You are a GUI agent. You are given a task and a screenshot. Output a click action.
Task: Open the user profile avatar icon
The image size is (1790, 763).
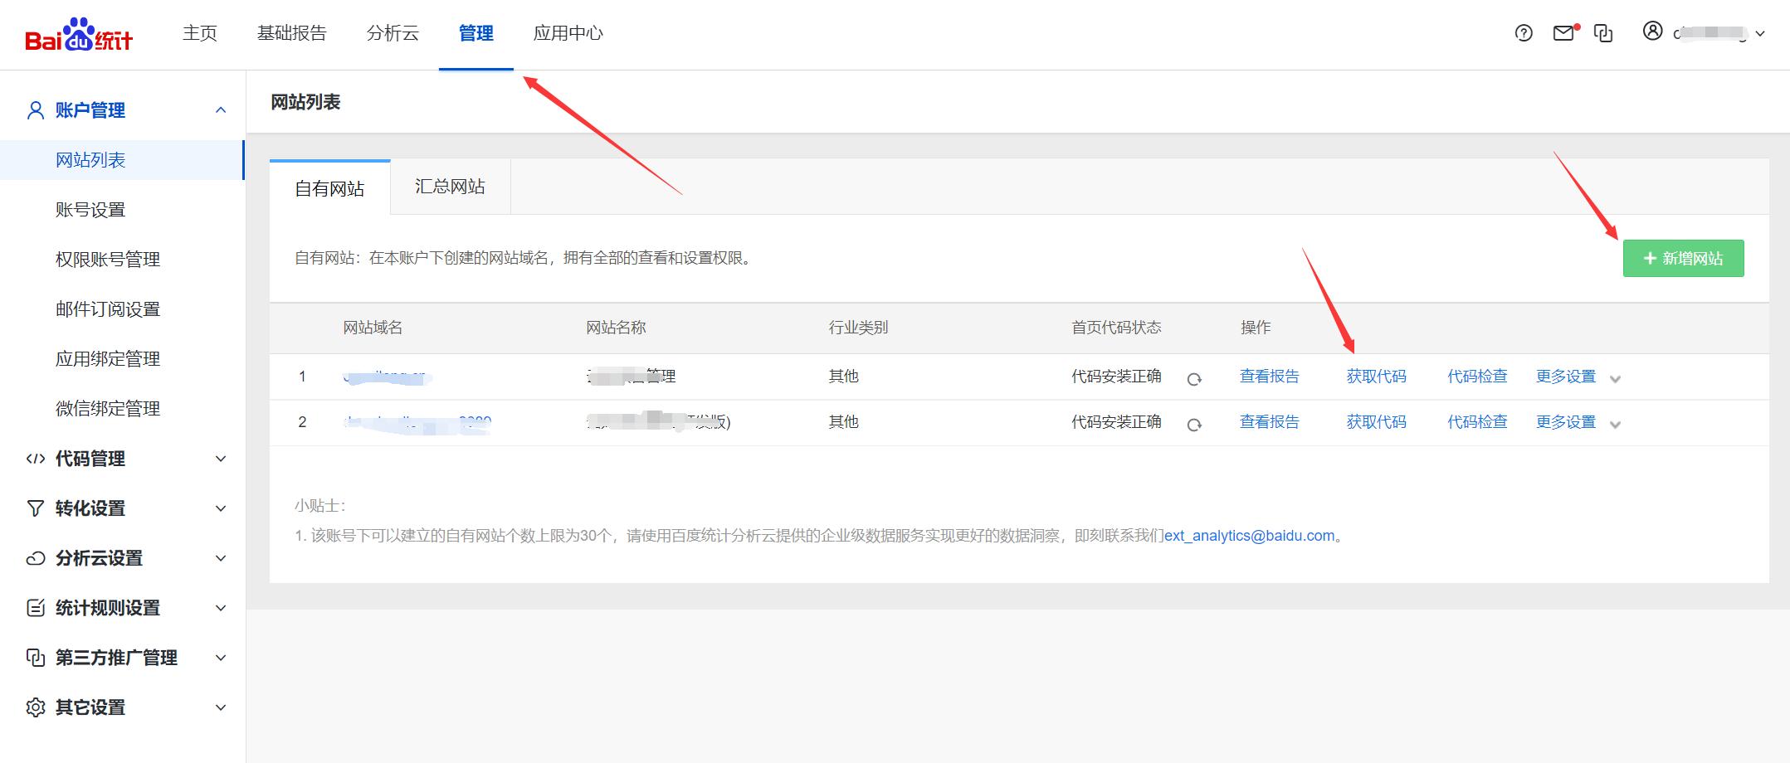tap(1652, 33)
